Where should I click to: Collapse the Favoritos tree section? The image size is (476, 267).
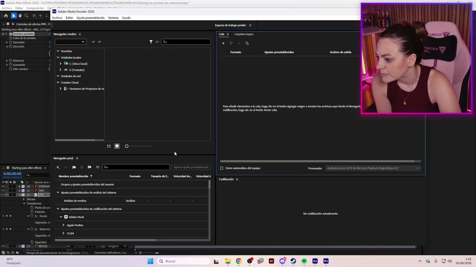pyautogui.click(x=58, y=51)
